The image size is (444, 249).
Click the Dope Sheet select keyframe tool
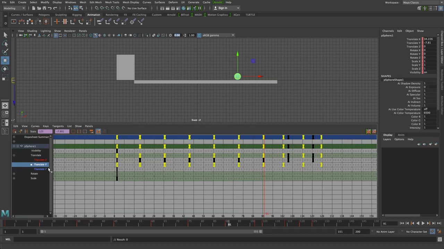(15, 131)
